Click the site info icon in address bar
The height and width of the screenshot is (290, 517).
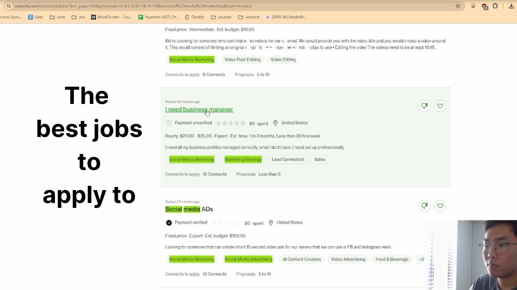tap(8, 6)
